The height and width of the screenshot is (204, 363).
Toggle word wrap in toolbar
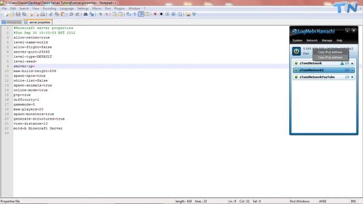point(129,14)
